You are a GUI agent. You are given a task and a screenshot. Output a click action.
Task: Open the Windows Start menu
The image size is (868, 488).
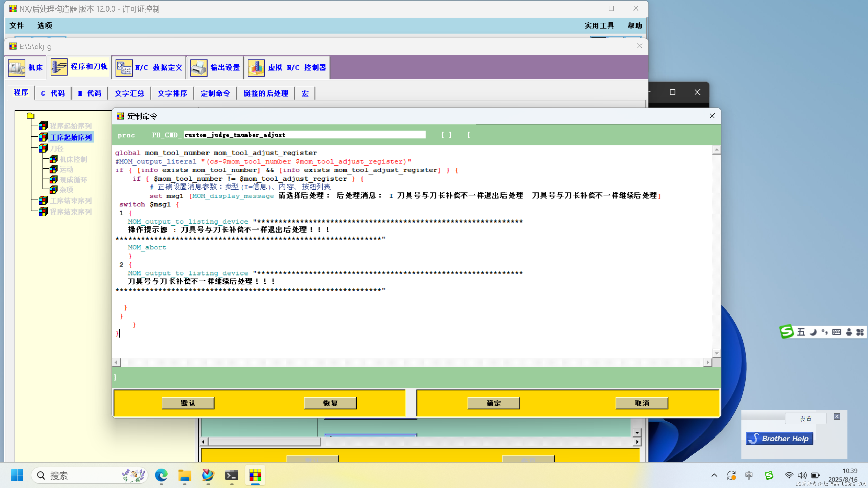tap(17, 475)
